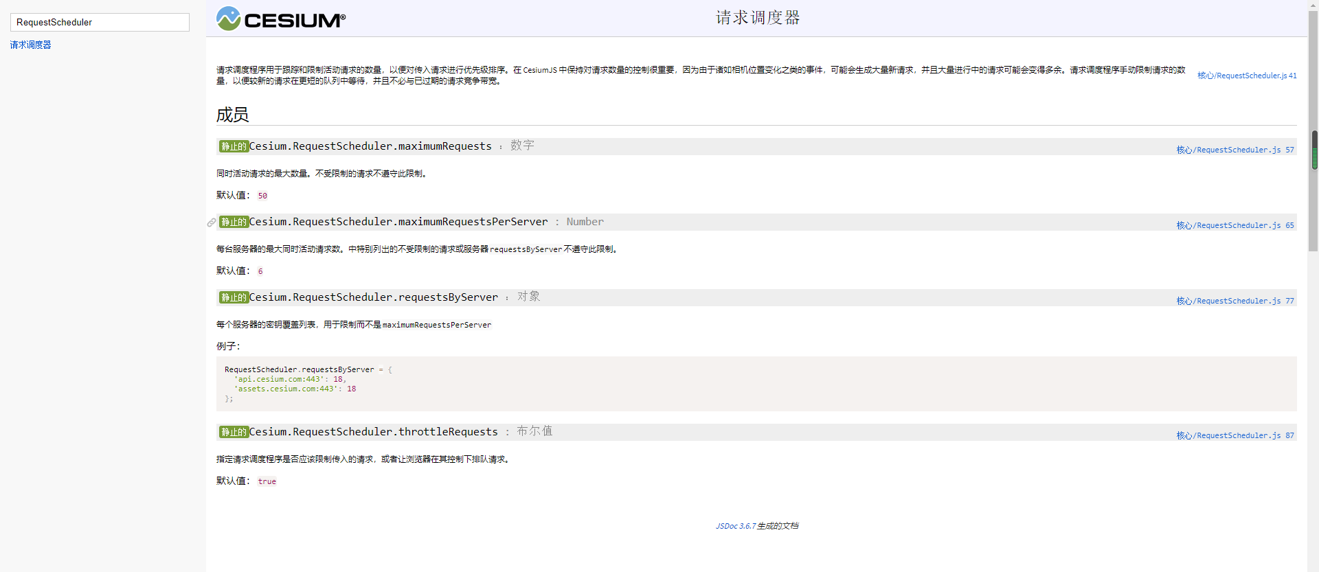Click the 布尔值 type next to throttleRequests
Image resolution: width=1319 pixels, height=572 pixels.
(534, 431)
